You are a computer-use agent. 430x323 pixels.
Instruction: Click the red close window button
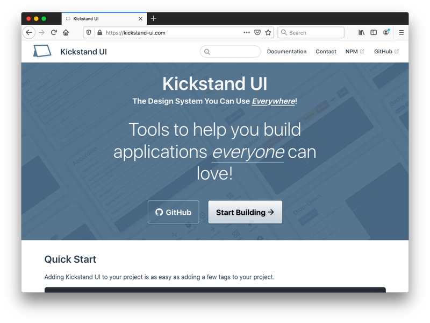(x=28, y=19)
